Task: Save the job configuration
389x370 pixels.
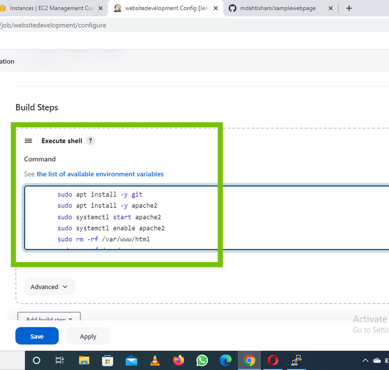Action: tap(37, 336)
